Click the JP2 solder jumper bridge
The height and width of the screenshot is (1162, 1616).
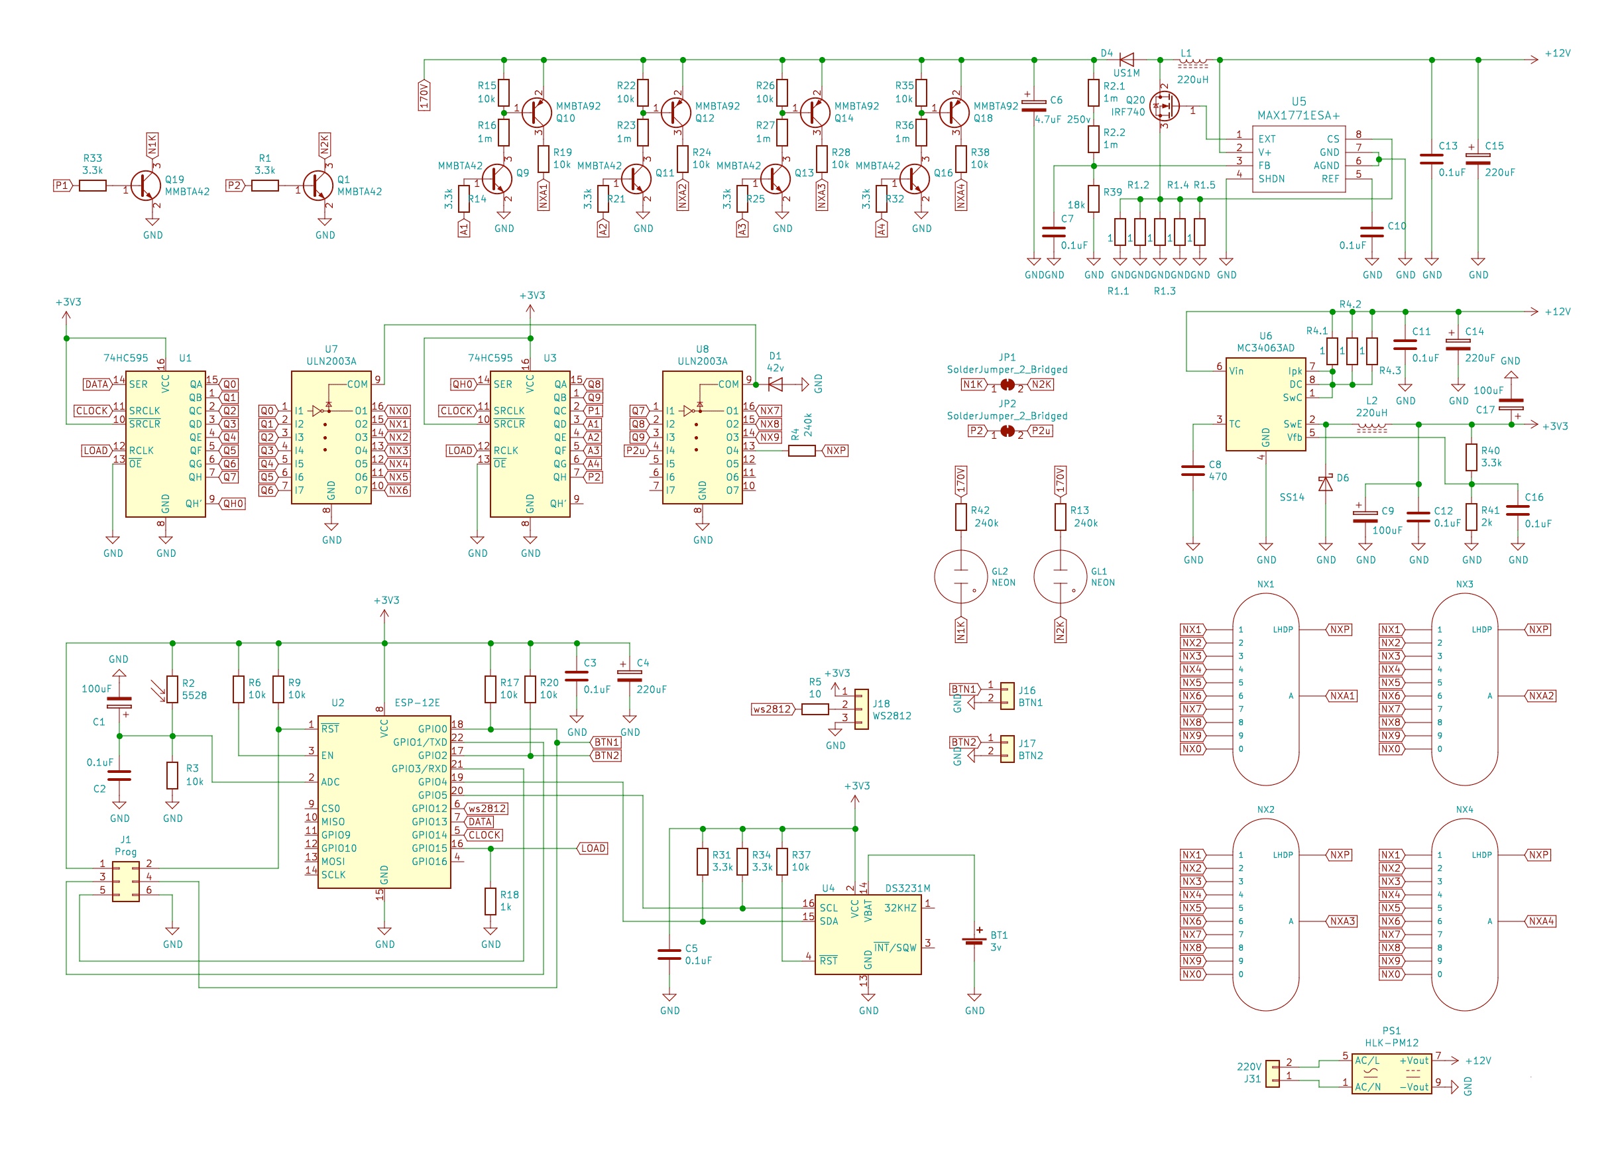click(1007, 431)
